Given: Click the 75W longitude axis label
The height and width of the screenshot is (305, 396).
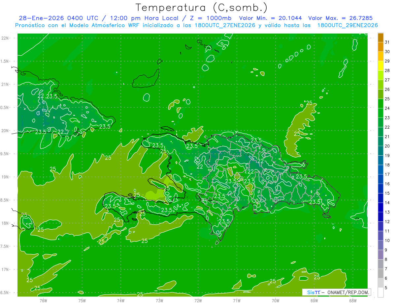Looking at the screenshot, I should point(82,301).
